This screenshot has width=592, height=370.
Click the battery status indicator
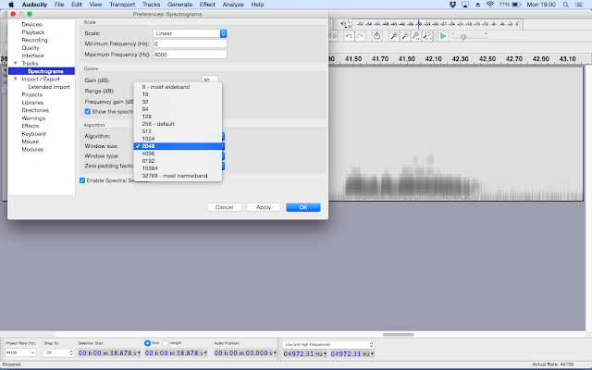pos(516,5)
